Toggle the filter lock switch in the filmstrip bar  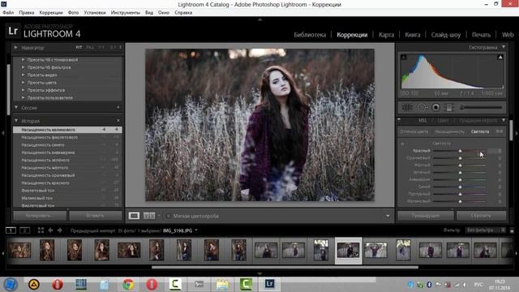pyautogui.click(x=512, y=230)
